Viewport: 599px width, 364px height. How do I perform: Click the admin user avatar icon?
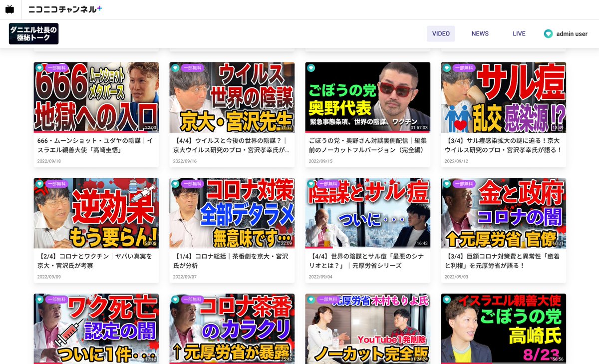pyautogui.click(x=548, y=34)
